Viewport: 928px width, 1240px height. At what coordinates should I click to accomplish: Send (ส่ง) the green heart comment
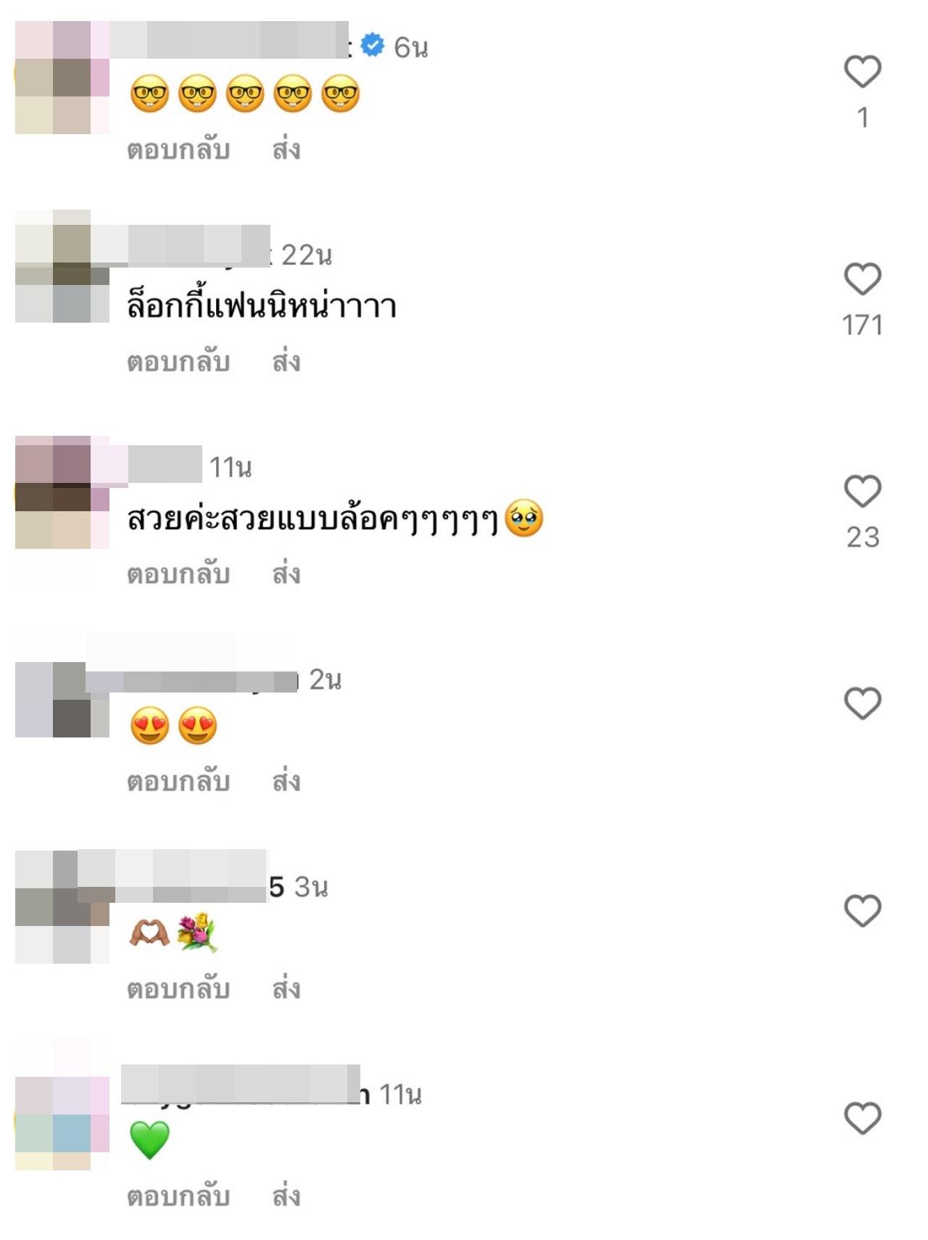coord(286,1195)
